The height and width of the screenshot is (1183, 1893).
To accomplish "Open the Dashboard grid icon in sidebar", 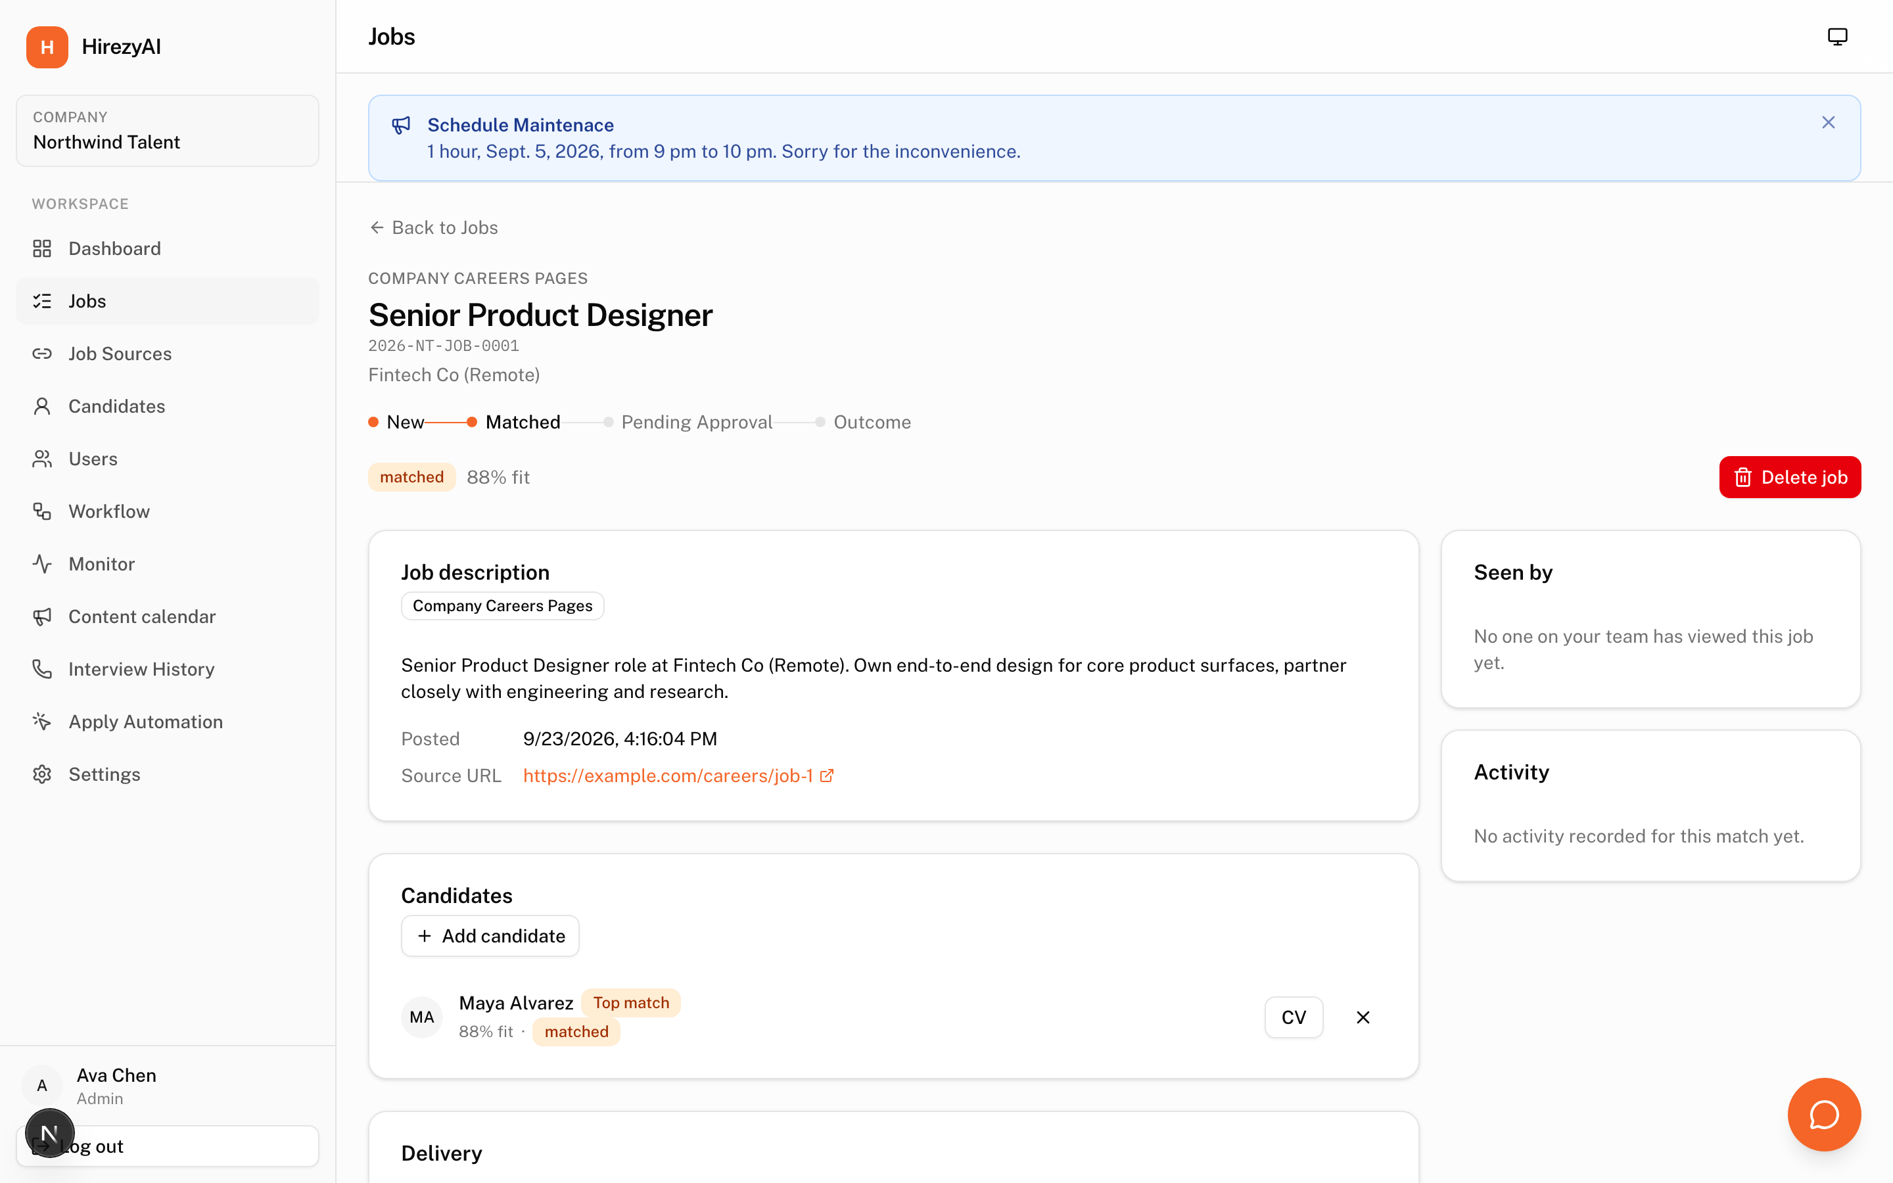I will [42, 249].
